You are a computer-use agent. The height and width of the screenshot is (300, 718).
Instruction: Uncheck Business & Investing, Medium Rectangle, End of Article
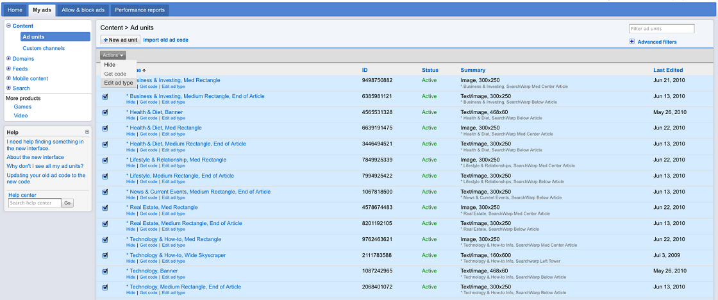point(105,97)
